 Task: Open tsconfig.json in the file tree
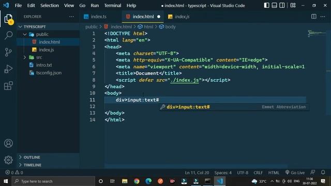click(48, 73)
